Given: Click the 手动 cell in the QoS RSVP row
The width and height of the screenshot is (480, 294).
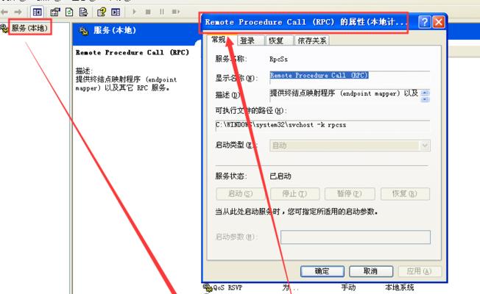Looking at the screenshot, I should [x=349, y=287].
